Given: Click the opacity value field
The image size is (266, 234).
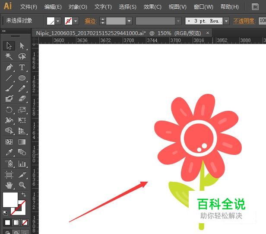Looking at the screenshot, I should click(262, 21).
